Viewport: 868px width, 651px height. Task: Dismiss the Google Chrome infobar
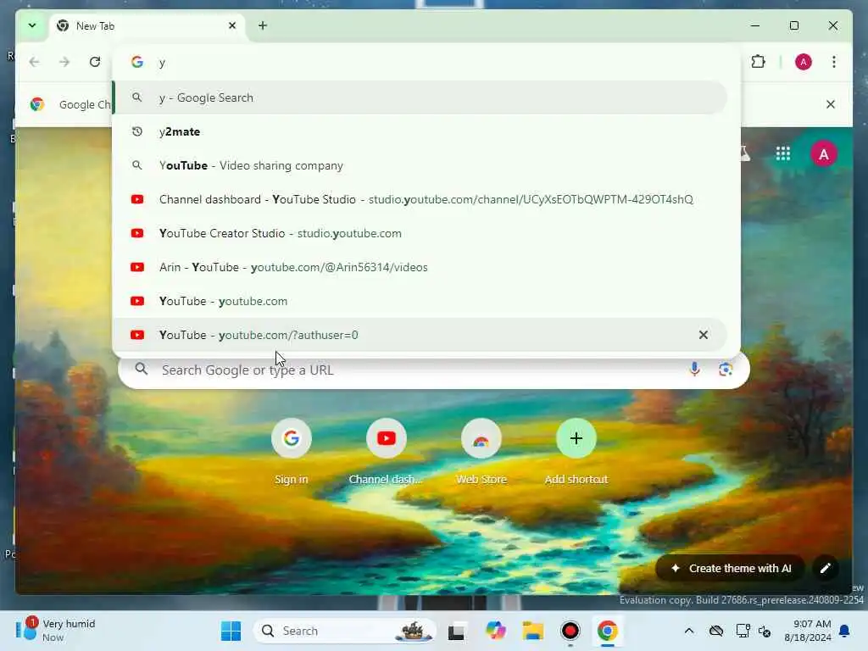[831, 104]
